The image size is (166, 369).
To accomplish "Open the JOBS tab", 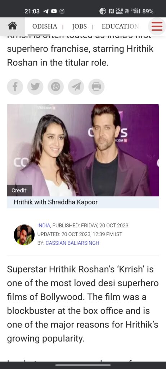I will pos(79,26).
